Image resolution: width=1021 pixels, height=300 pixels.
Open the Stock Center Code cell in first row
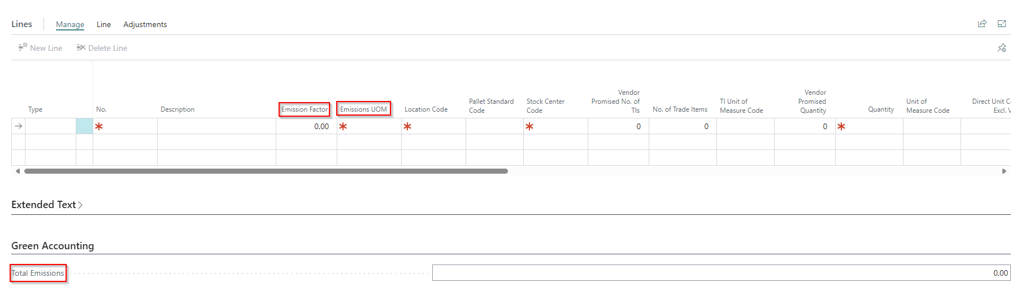(x=555, y=126)
